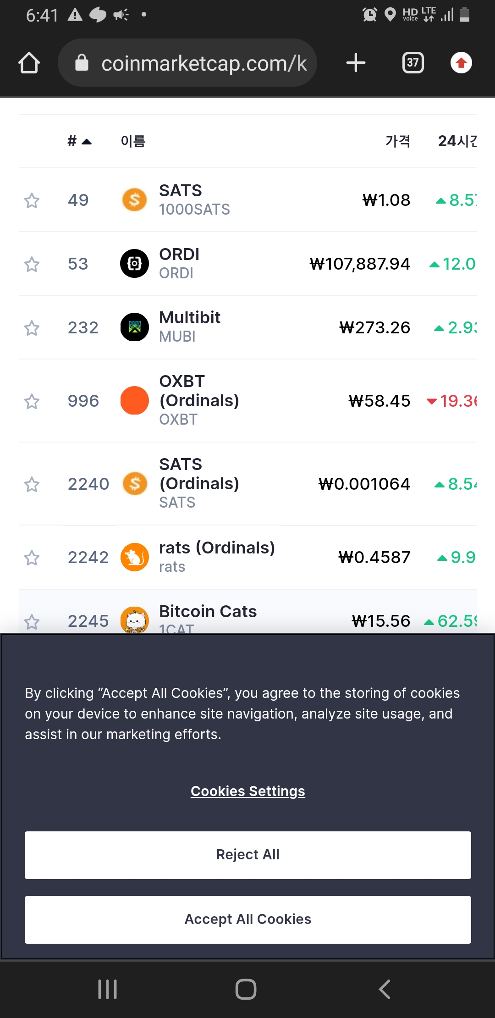Tap the orange OXBT coin logo

click(134, 400)
